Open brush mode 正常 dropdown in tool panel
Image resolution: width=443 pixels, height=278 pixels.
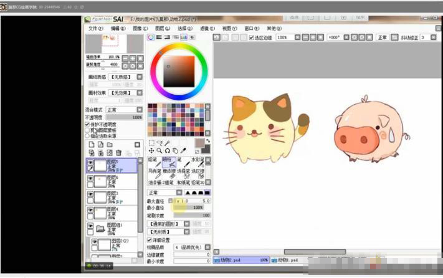[179, 193]
